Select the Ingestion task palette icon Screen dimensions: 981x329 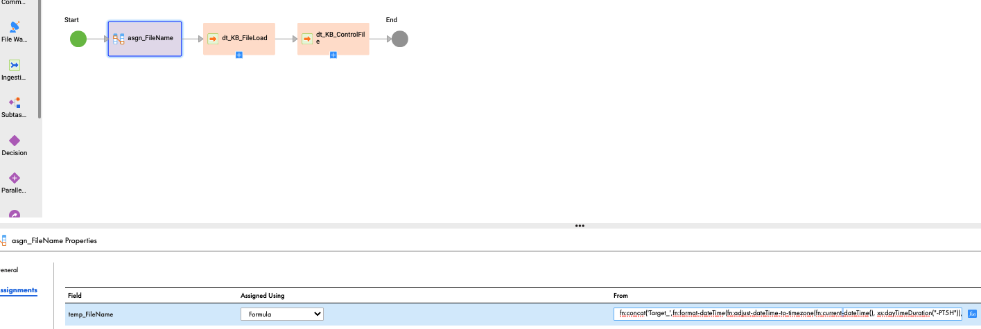click(x=15, y=64)
